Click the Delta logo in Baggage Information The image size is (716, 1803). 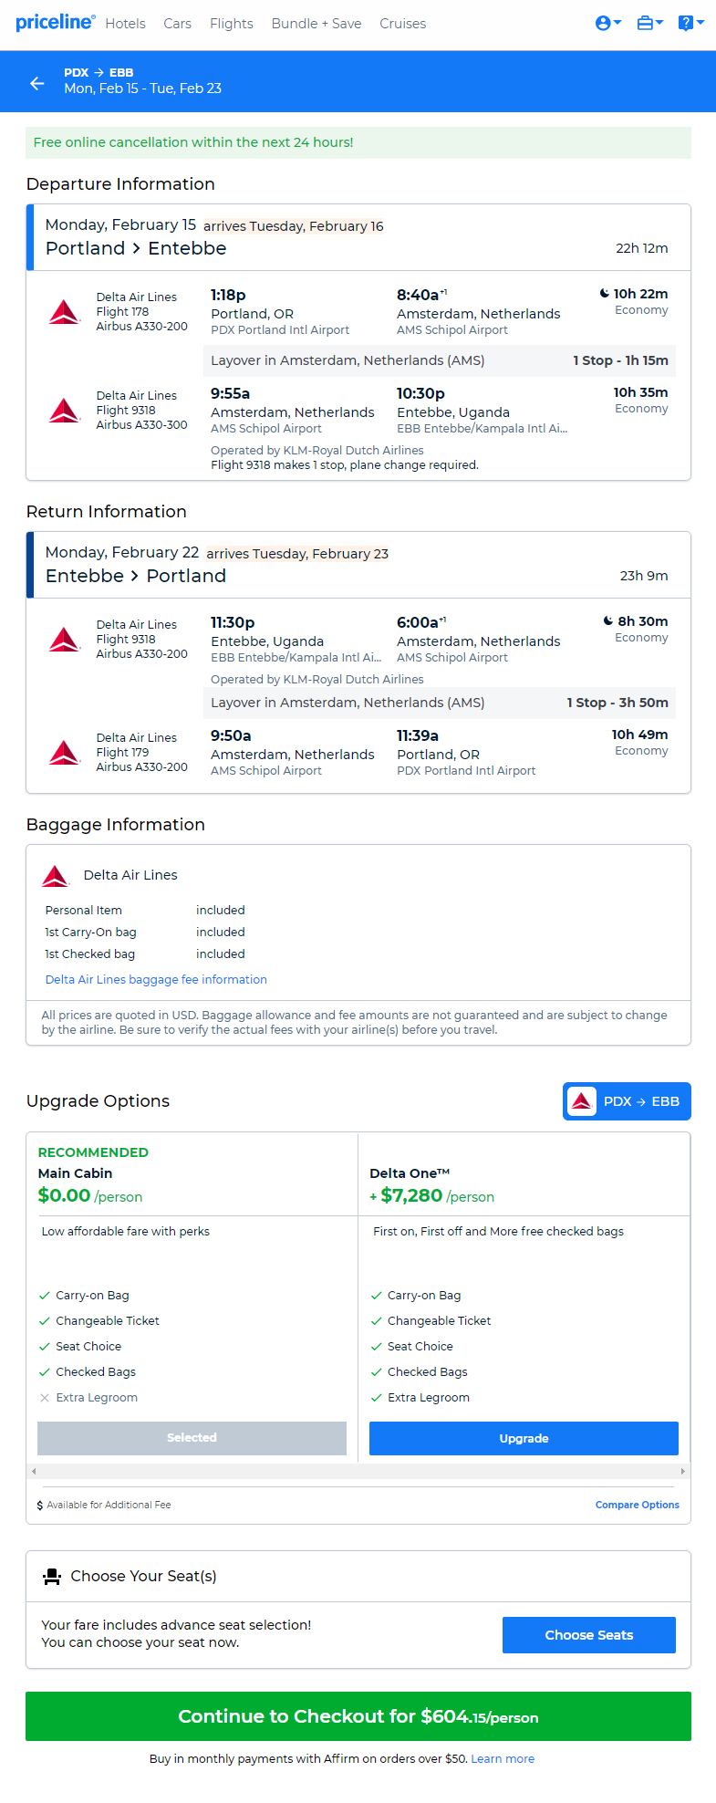tap(57, 876)
